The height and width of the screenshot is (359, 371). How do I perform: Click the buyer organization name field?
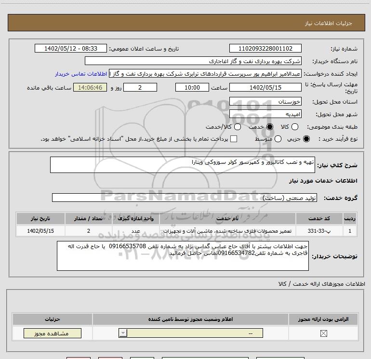point(193,61)
